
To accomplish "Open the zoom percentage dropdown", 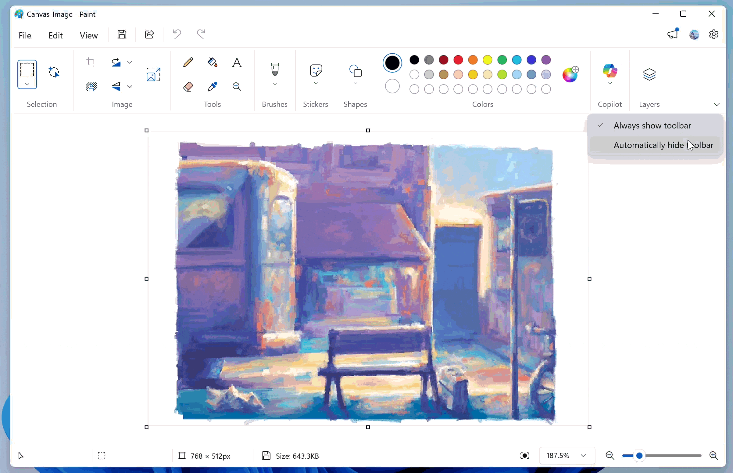I will [583, 456].
